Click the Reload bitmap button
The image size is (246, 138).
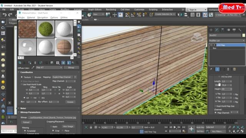(x=26, y=122)
